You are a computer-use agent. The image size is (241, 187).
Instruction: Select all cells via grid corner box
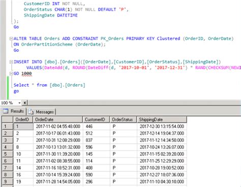pyautogui.click(x=8, y=120)
